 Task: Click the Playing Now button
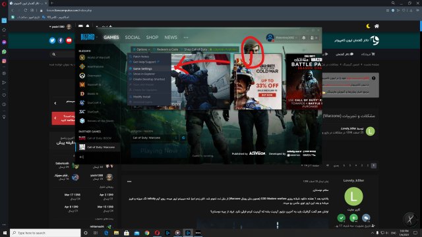pyautogui.click(x=158, y=151)
